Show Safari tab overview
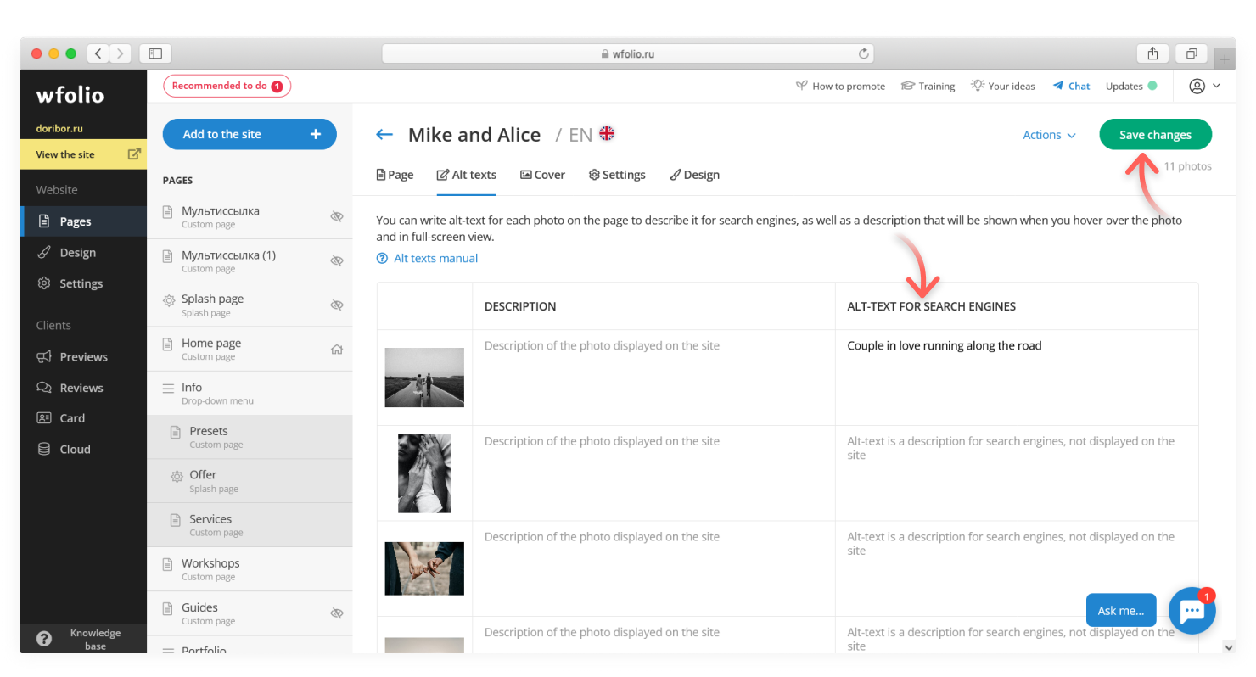This screenshot has height=677, width=1256. [1192, 53]
